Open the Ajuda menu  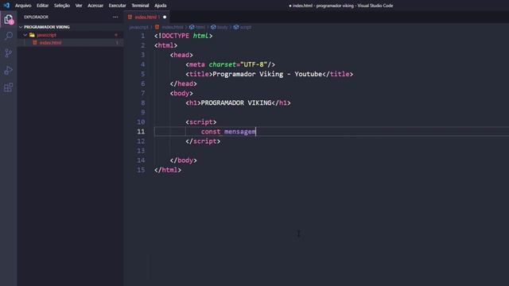(161, 6)
